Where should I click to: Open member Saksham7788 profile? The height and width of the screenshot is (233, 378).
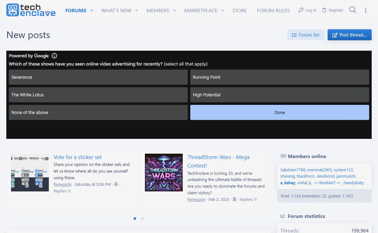point(293,170)
